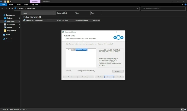Click the Browse... button for location
This screenshot has width=187, height=111.
118,71
